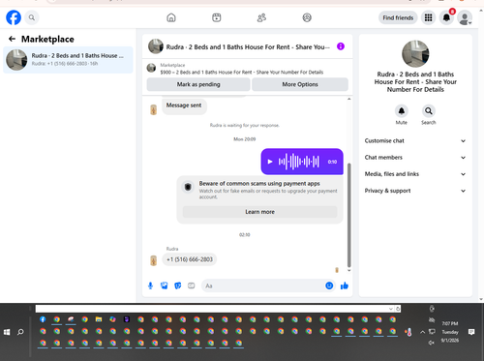
Task: Seek within the voice message waveform
Action: [298, 162]
